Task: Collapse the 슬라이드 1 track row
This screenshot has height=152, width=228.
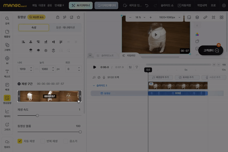Action: pos(94,86)
